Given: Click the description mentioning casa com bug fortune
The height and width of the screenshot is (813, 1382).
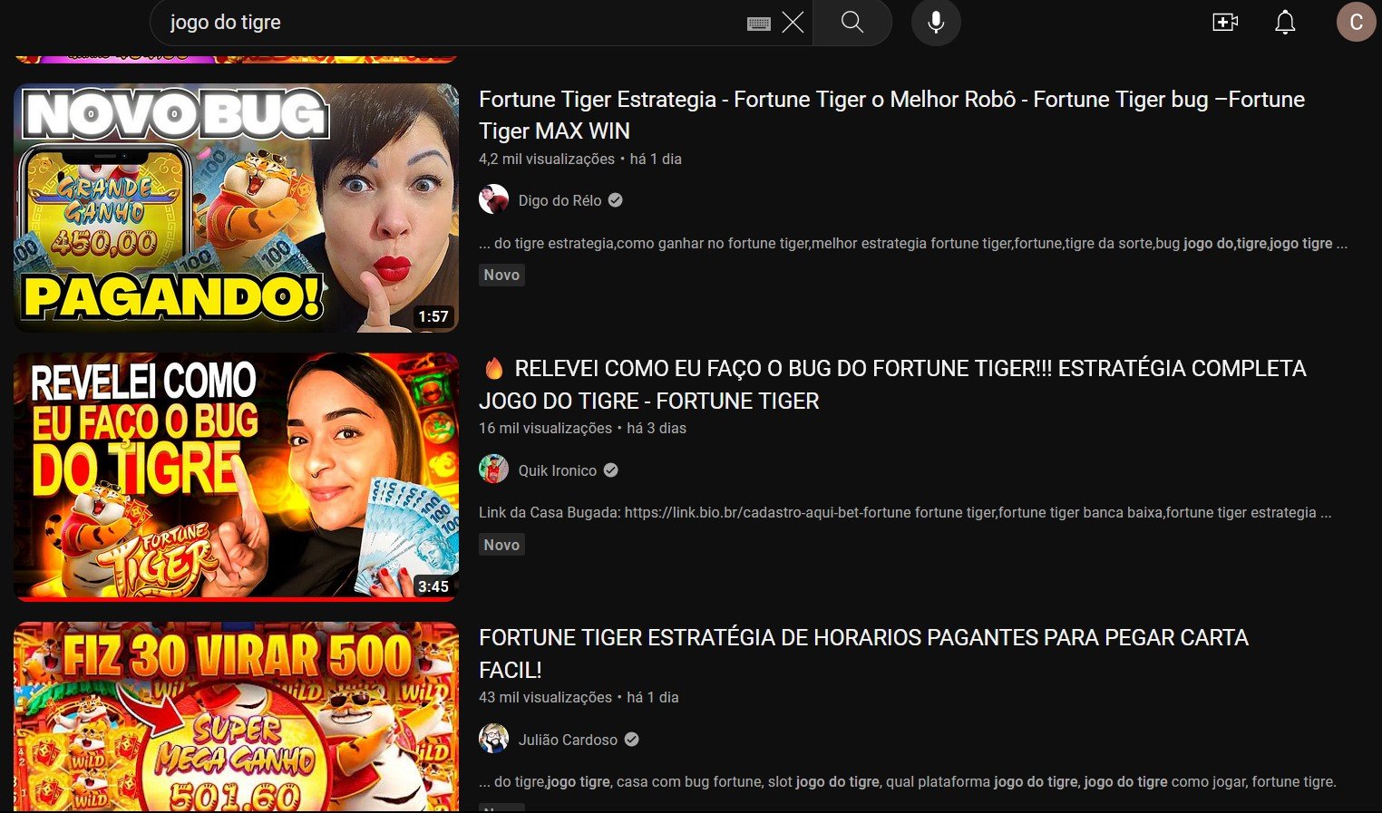Looking at the screenshot, I should [x=908, y=781].
